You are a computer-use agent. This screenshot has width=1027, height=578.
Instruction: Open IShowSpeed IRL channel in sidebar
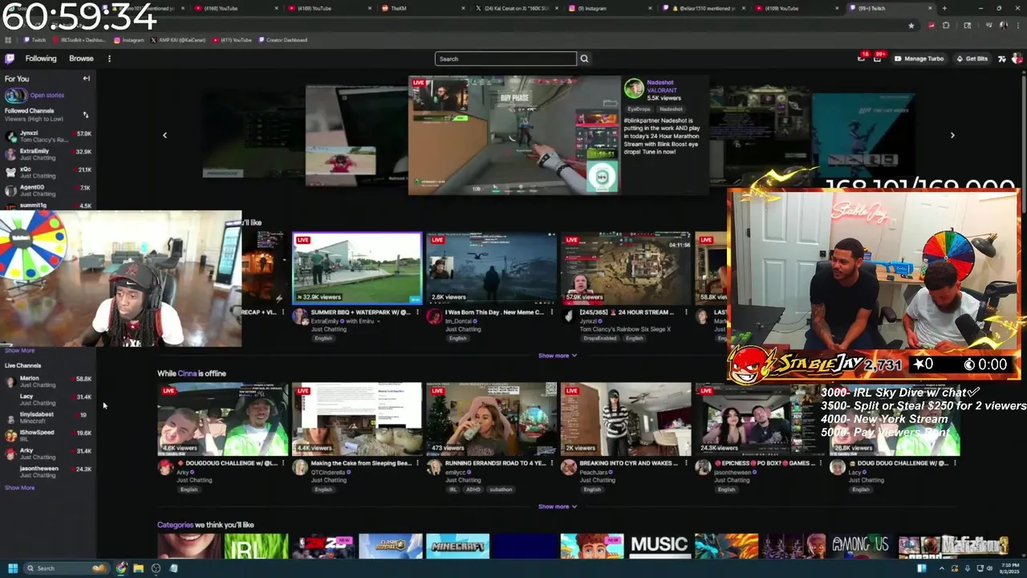pos(48,436)
